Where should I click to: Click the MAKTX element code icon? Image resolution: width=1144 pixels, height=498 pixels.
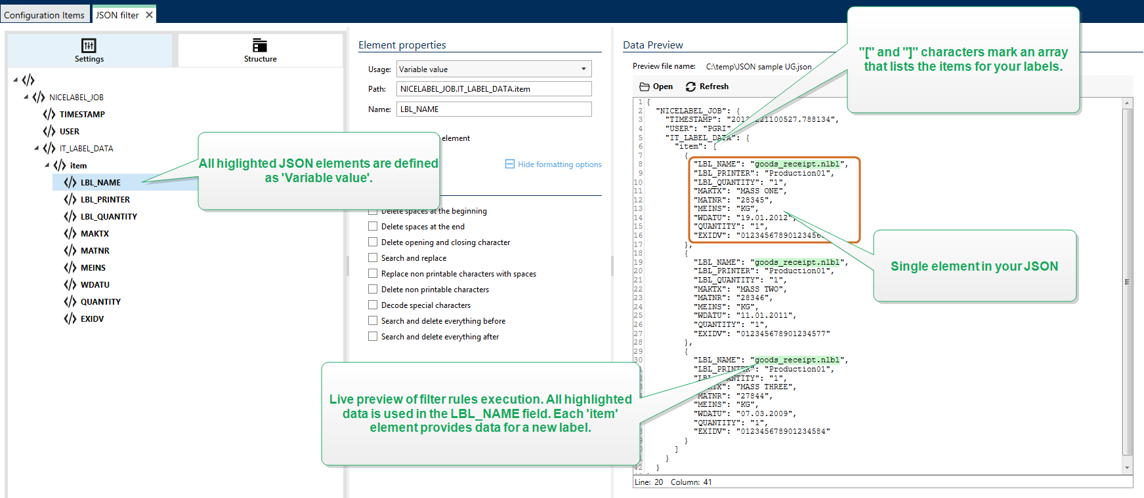tap(70, 233)
